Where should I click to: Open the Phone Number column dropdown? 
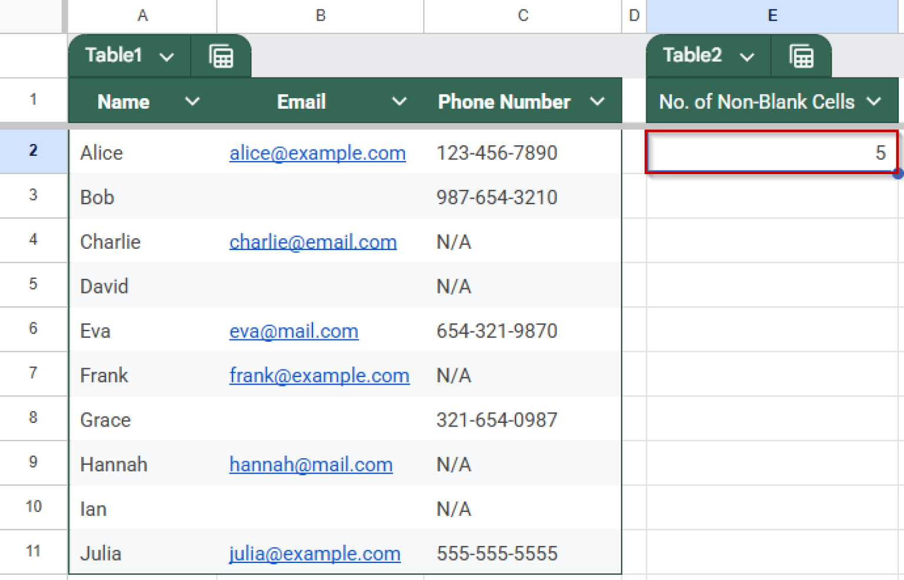click(598, 101)
